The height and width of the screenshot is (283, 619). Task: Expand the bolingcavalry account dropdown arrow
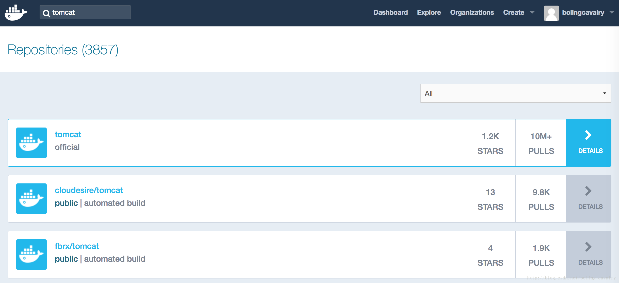click(612, 12)
